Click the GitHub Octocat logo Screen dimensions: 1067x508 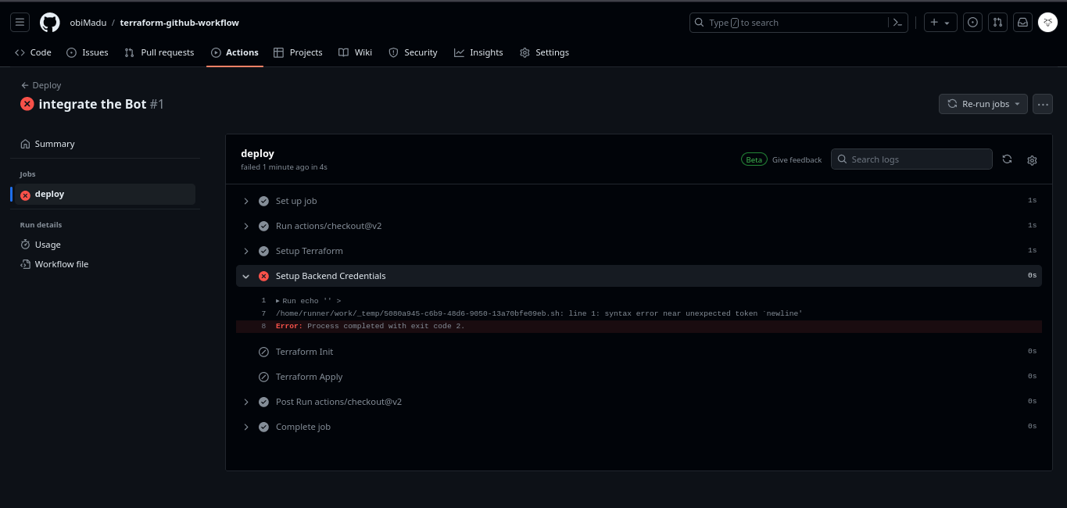[50, 23]
